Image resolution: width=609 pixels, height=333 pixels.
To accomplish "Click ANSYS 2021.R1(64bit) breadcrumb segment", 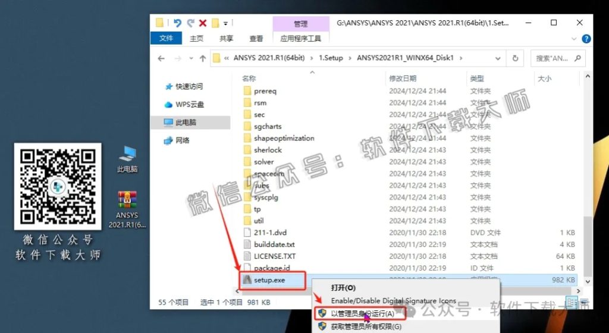I will point(269,58).
